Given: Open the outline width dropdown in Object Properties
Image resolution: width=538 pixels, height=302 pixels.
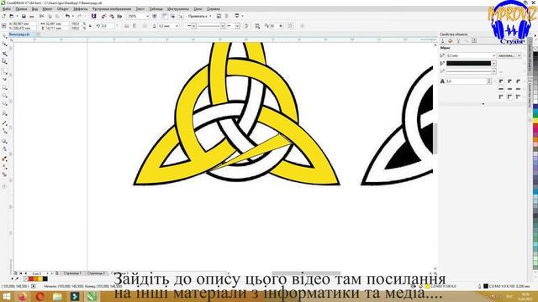Looking at the screenshot, I should pos(493,55).
